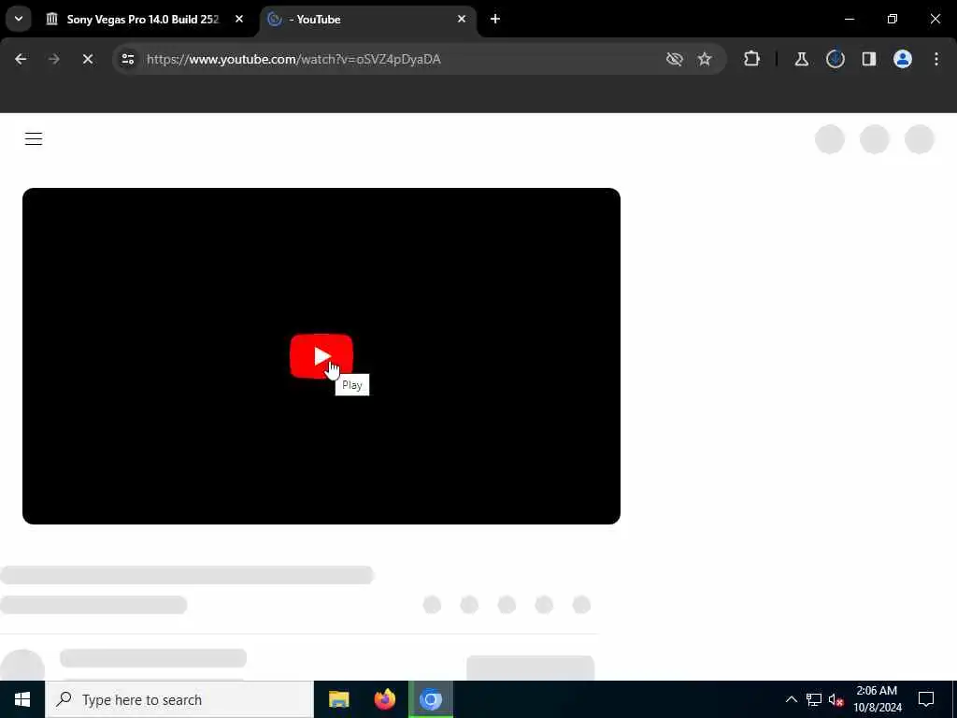The width and height of the screenshot is (957, 718).
Task: Launch Firefox from the taskbar
Action: 384,699
